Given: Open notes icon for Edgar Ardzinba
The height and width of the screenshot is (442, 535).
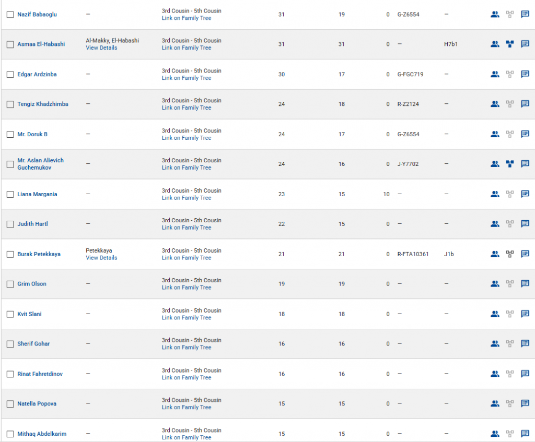Looking at the screenshot, I should 525,75.
